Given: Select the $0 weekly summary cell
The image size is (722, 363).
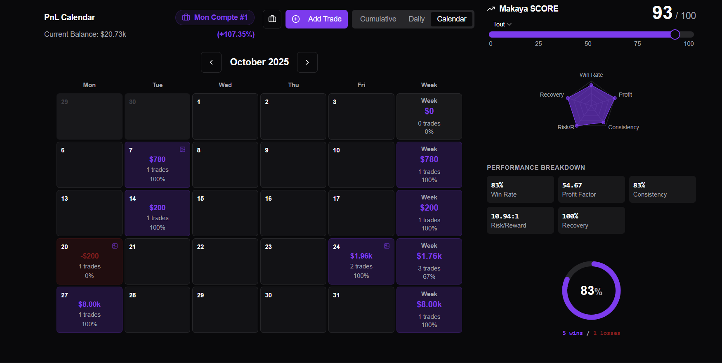Looking at the screenshot, I should click(429, 116).
